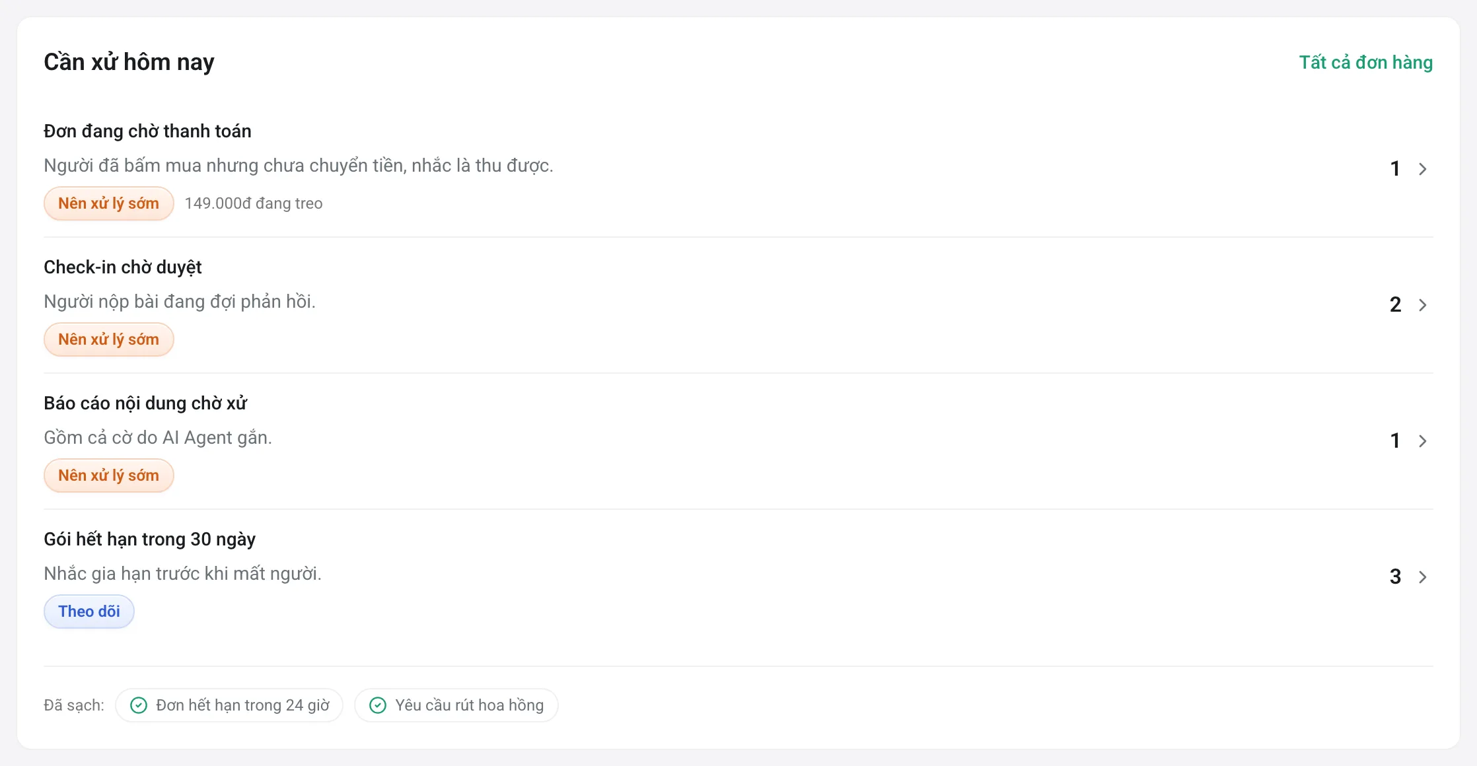Click Nên xử lý sớm badge under payment orders
This screenshot has width=1477, height=766.
point(109,203)
